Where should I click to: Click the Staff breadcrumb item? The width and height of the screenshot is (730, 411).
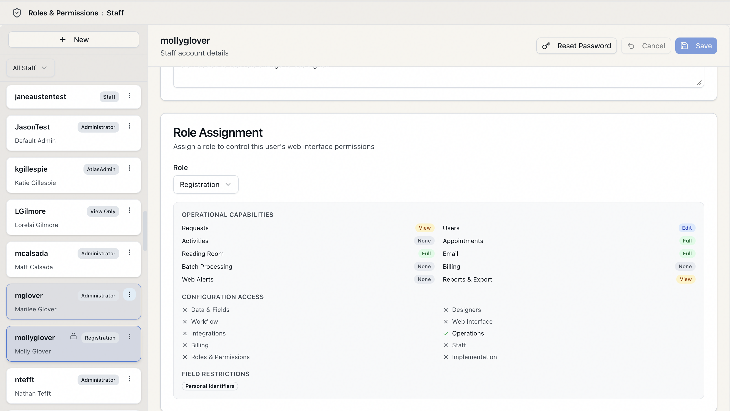[x=115, y=13]
